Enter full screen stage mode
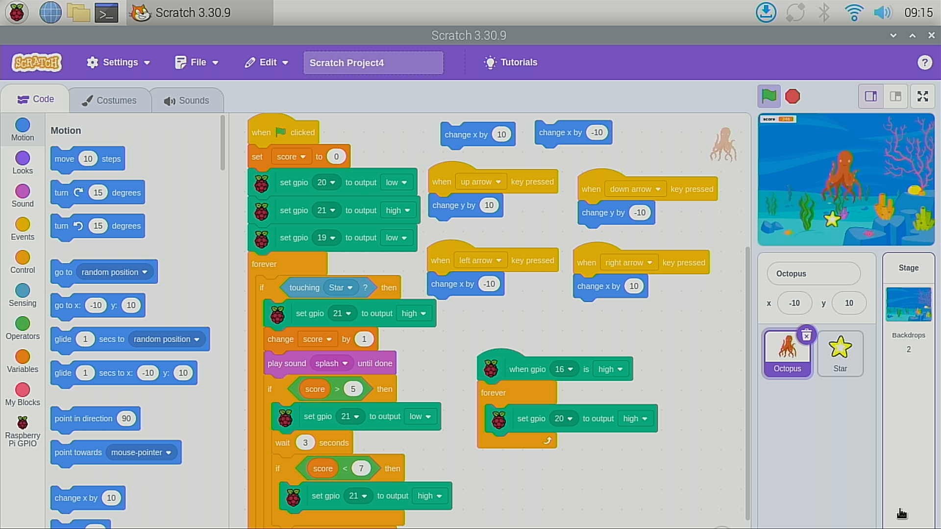This screenshot has height=529, width=941. pos(923,96)
